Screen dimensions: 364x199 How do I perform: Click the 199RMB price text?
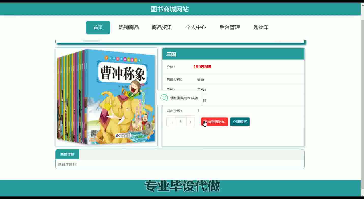click(x=202, y=67)
